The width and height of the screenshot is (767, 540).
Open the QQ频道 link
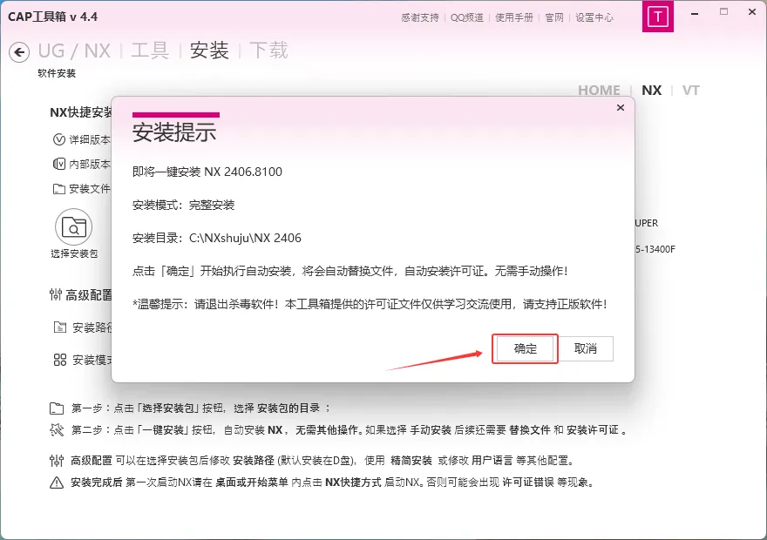coord(466,17)
